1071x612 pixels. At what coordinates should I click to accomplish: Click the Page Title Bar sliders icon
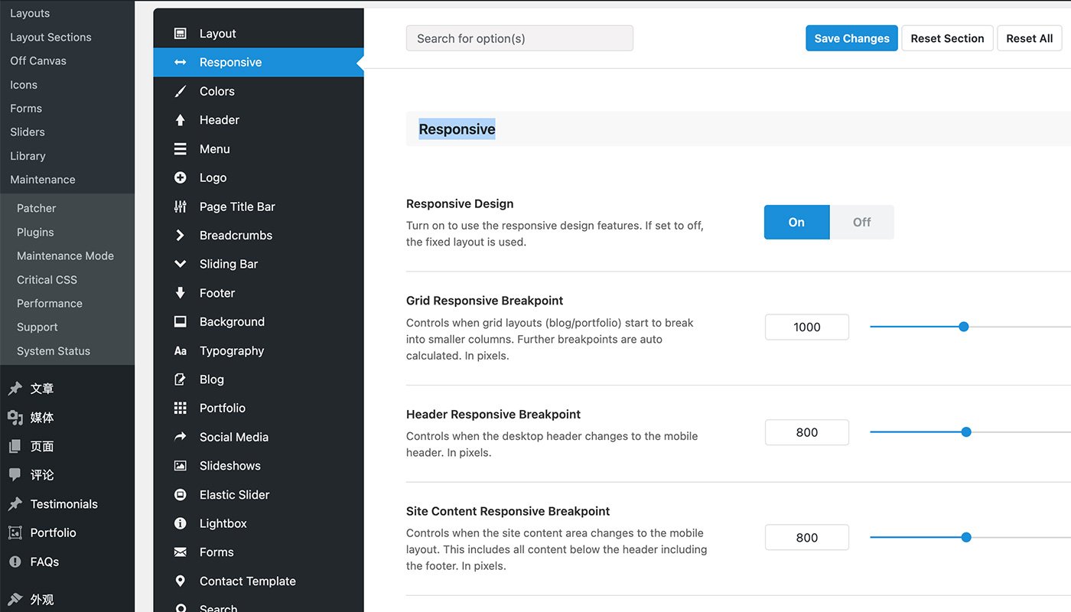tap(181, 207)
